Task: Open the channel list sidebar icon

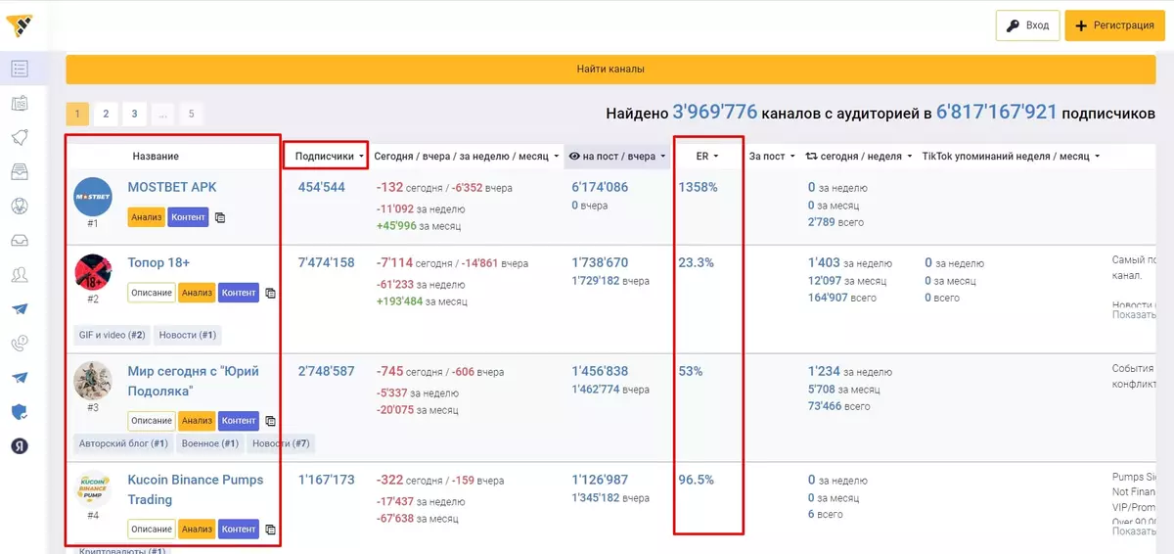Action: [20, 69]
